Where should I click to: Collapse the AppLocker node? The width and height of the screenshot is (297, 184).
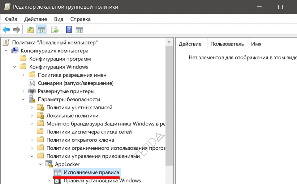click(x=40, y=164)
